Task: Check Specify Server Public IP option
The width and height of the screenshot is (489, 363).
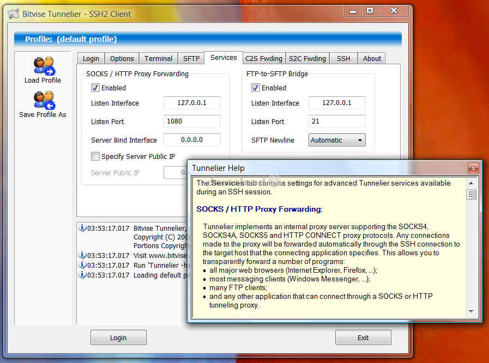Action: [95, 156]
